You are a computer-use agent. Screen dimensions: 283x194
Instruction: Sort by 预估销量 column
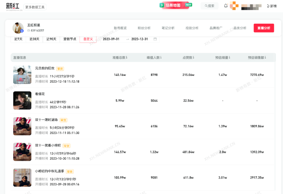pos(222,57)
